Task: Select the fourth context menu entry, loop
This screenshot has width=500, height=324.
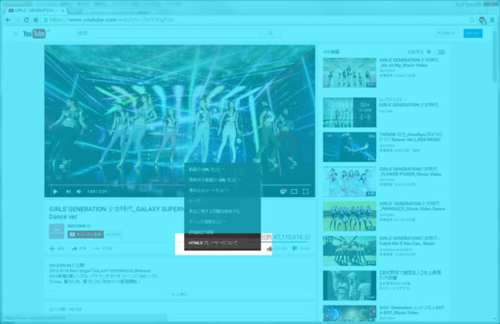Action: pos(222,201)
